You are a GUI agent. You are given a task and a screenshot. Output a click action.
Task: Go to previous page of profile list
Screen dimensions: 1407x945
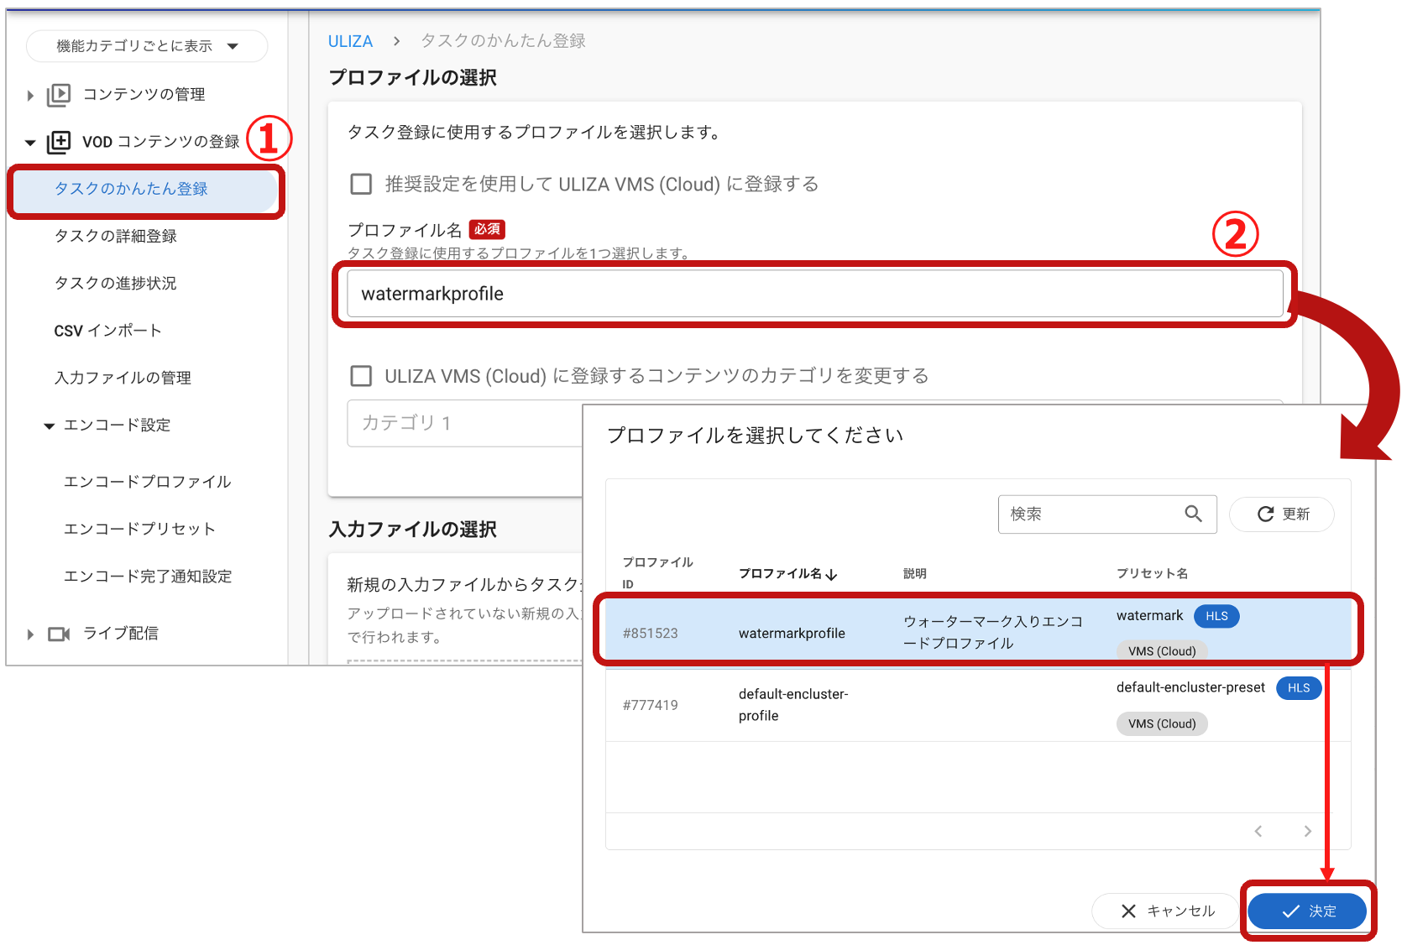[1258, 831]
